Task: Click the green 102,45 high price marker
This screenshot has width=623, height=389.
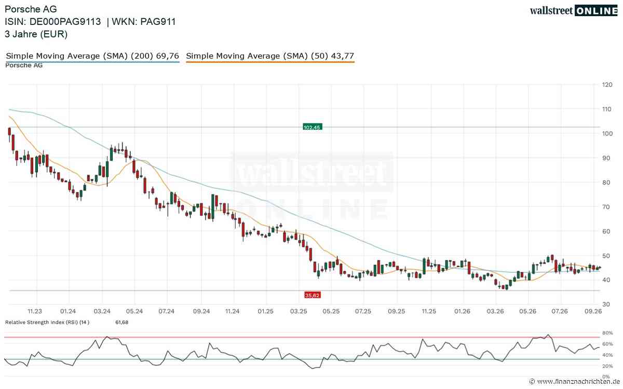Action: [313, 127]
